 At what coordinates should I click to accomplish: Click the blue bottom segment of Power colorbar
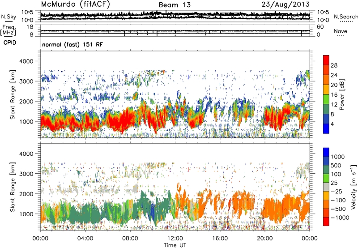326,128
